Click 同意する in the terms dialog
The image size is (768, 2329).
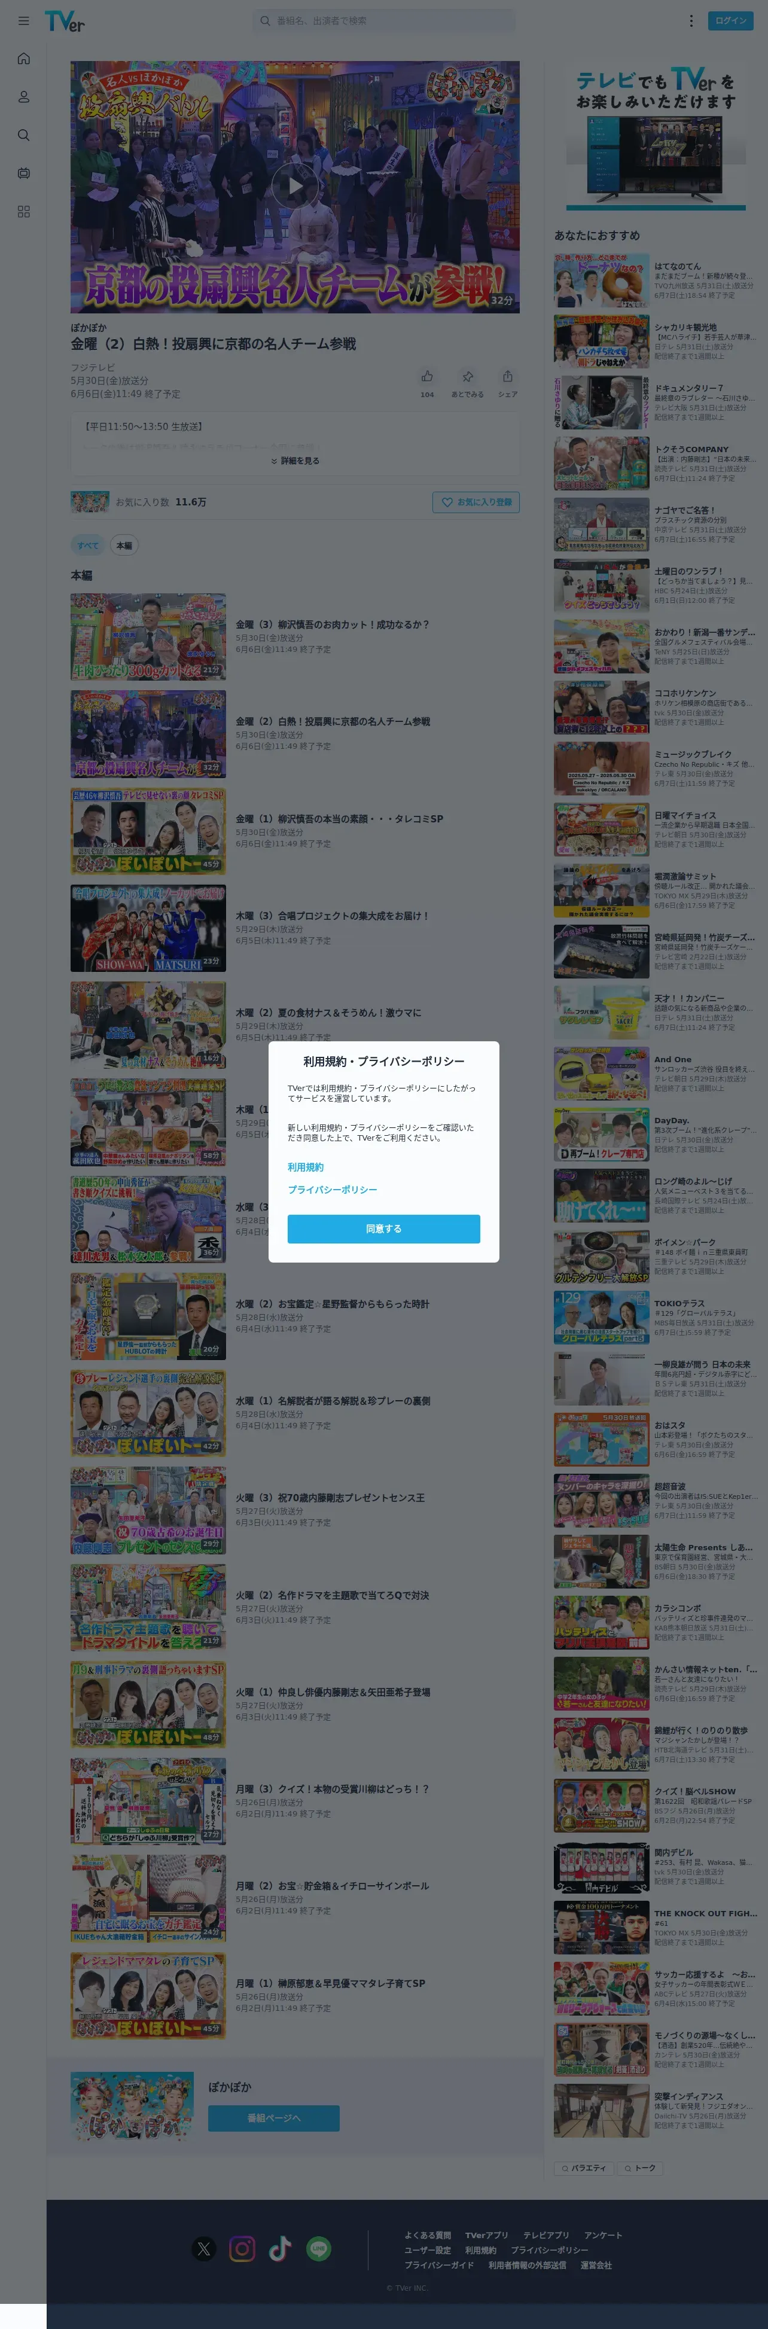[x=383, y=1228]
